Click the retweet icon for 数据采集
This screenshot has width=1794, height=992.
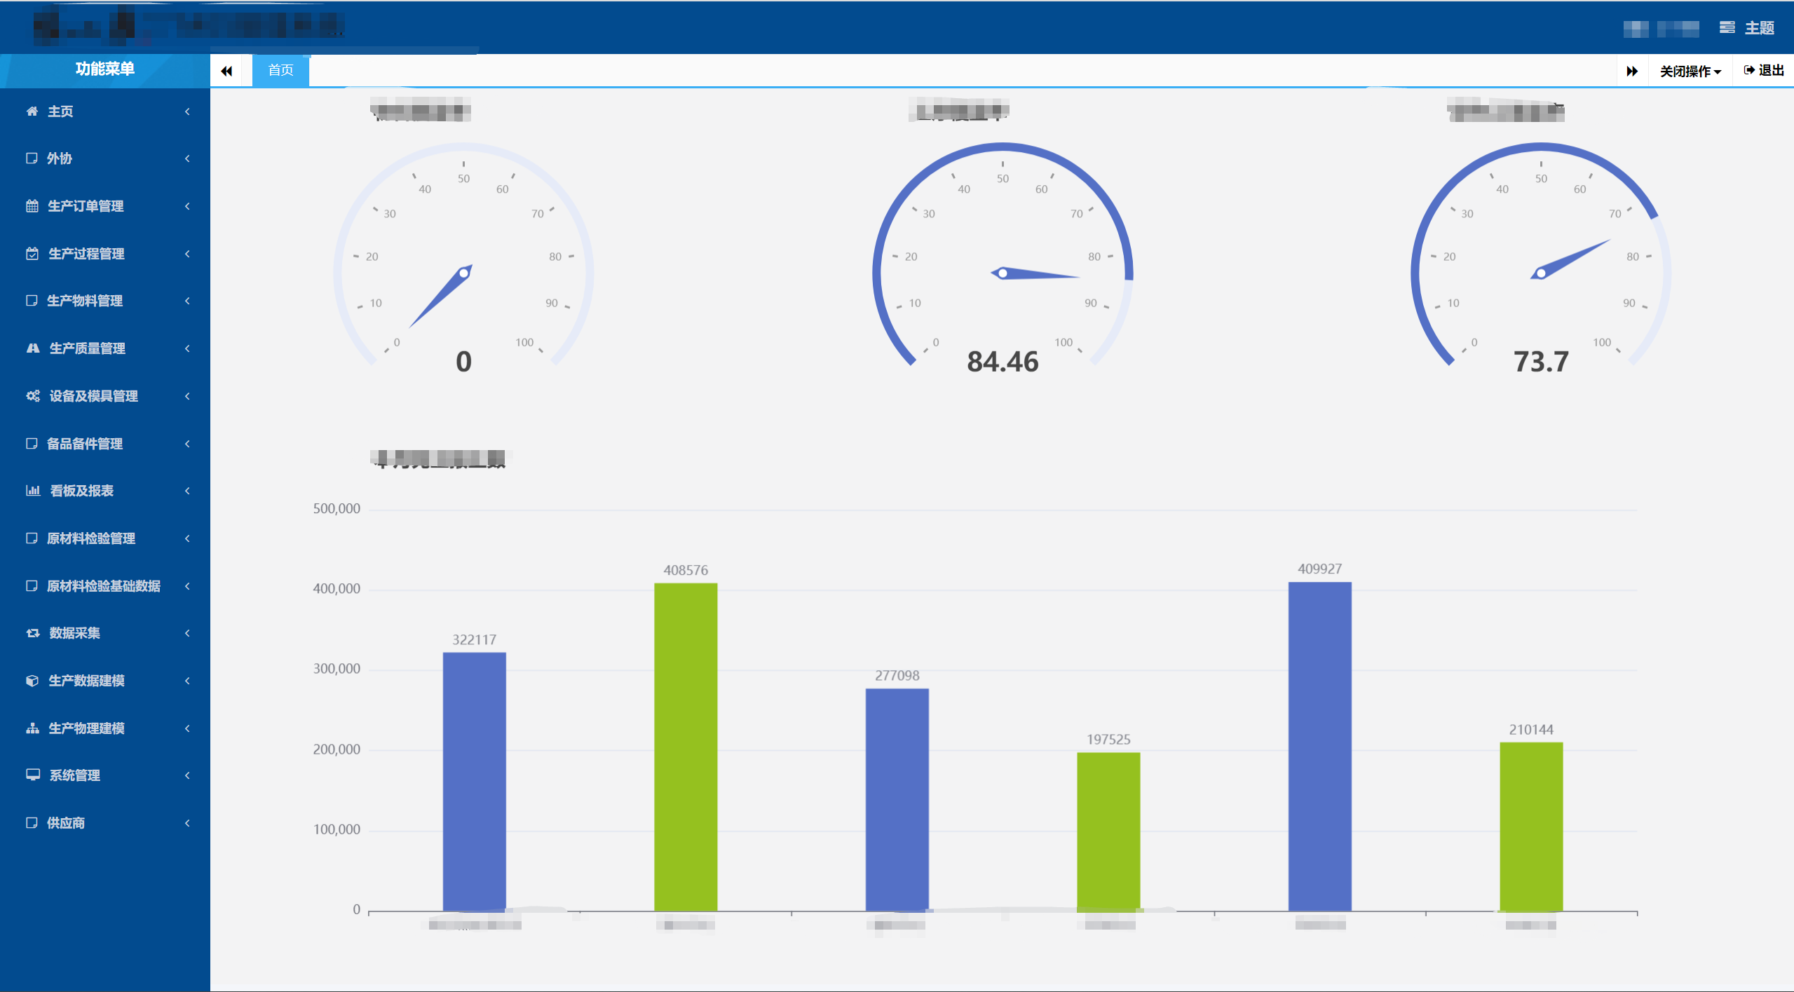33,632
